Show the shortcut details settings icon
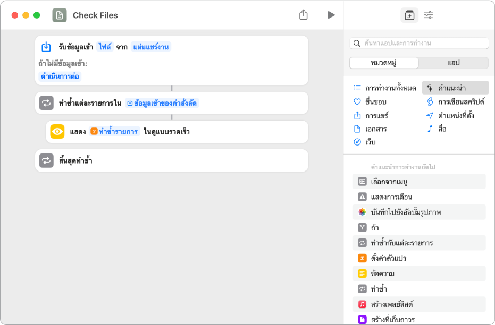 tap(428, 15)
